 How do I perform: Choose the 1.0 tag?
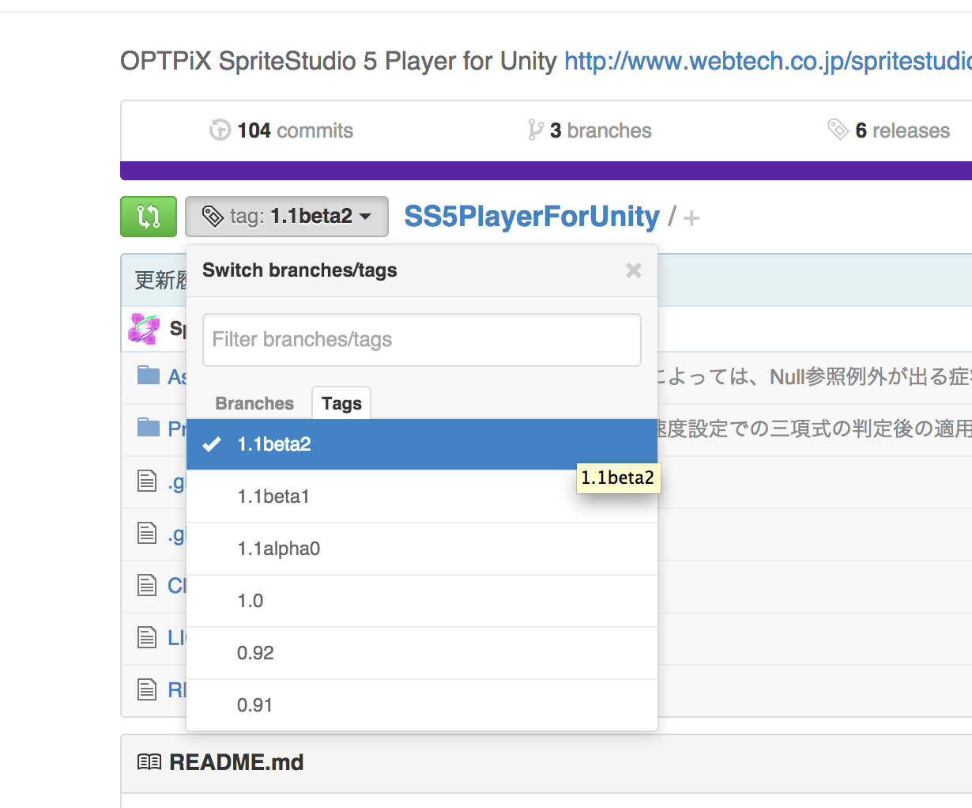pyautogui.click(x=422, y=601)
